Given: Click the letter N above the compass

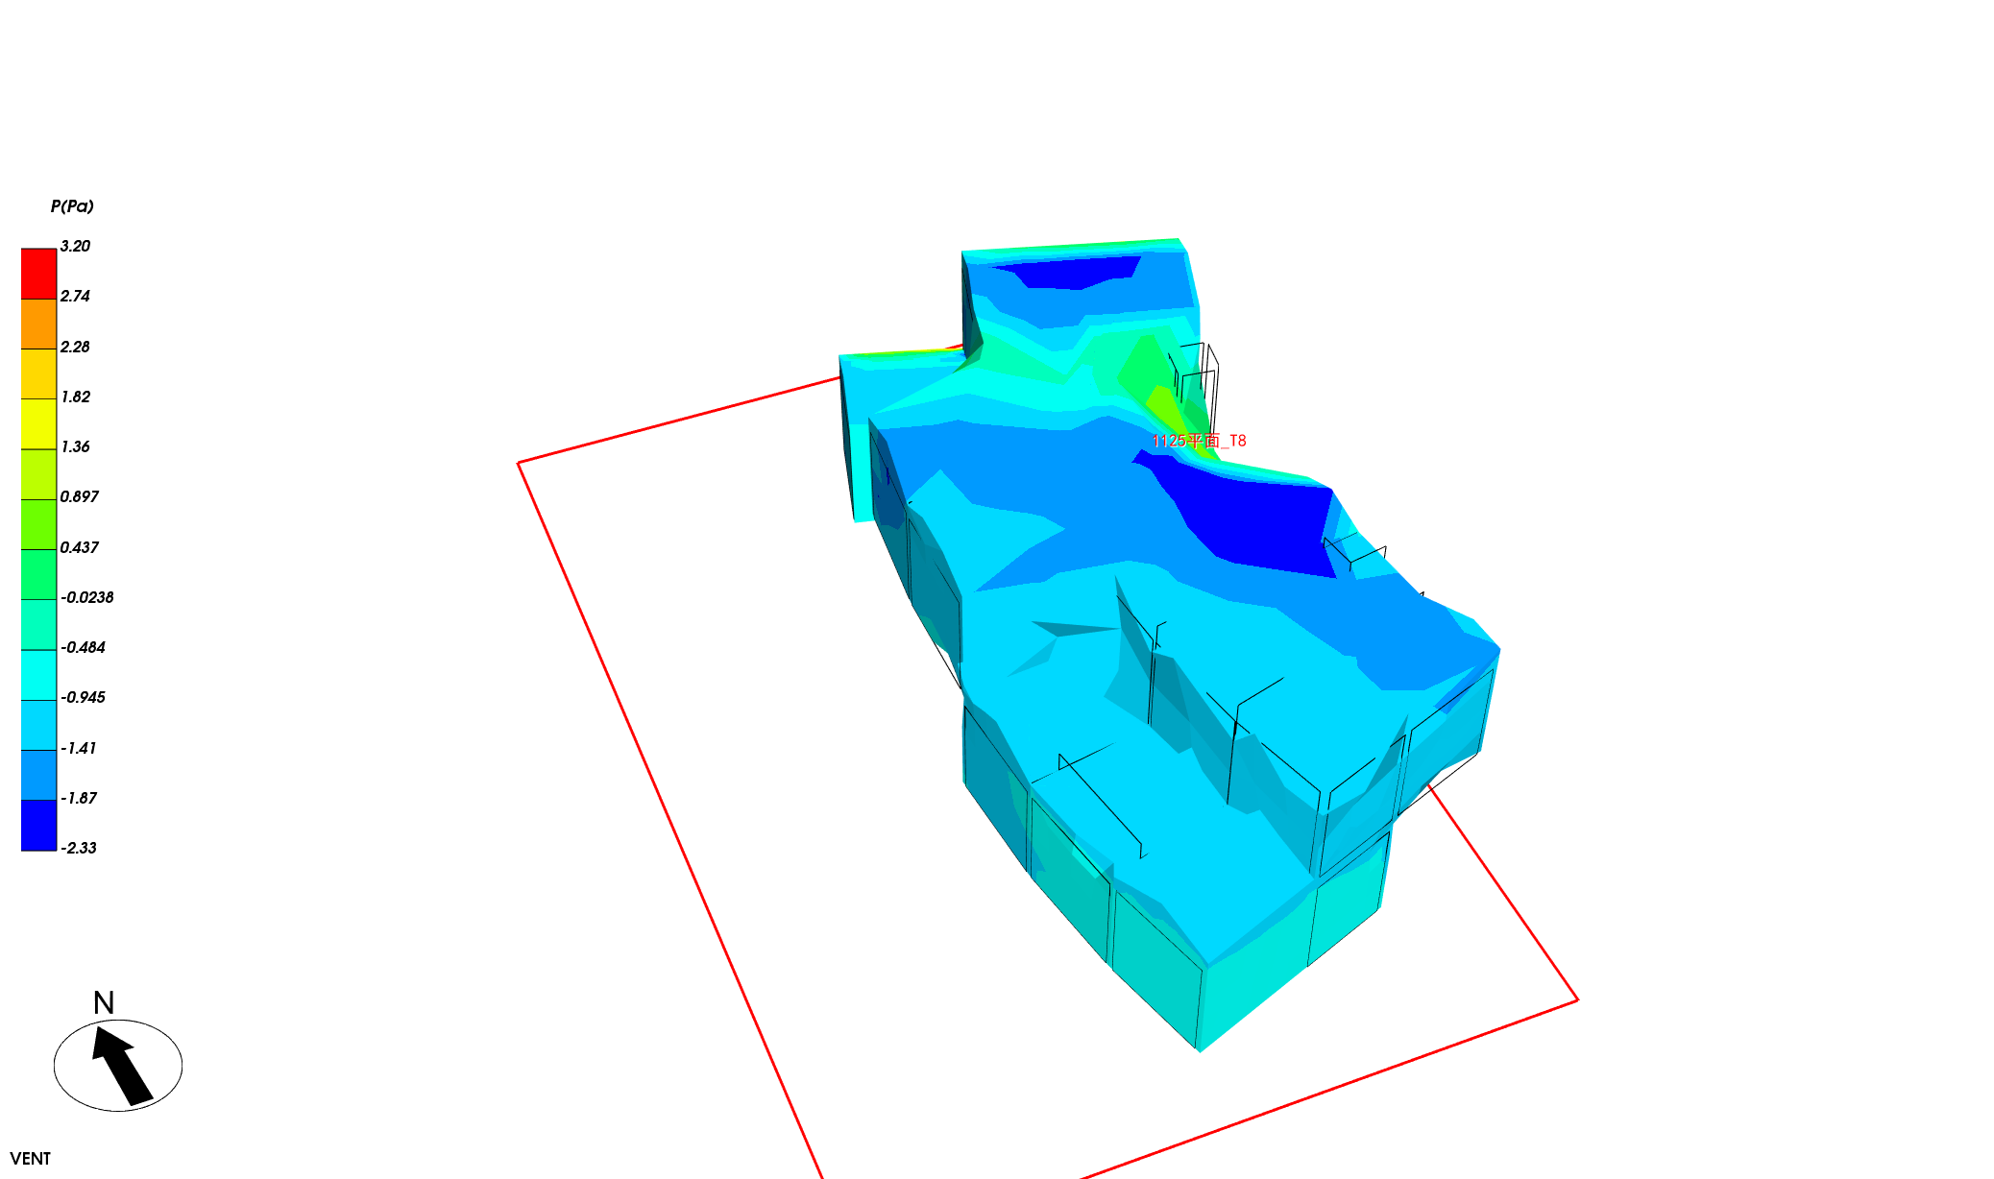Looking at the screenshot, I should click(104, 1003).
